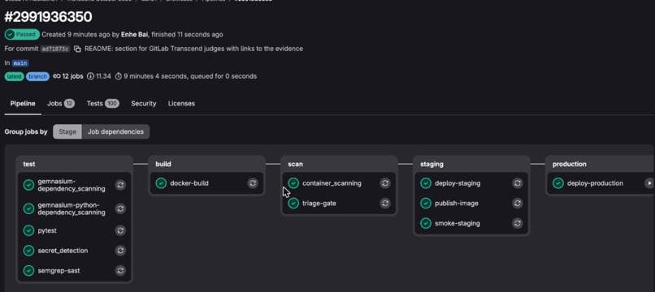Click the stopwatch duration icon

(119, 76)
